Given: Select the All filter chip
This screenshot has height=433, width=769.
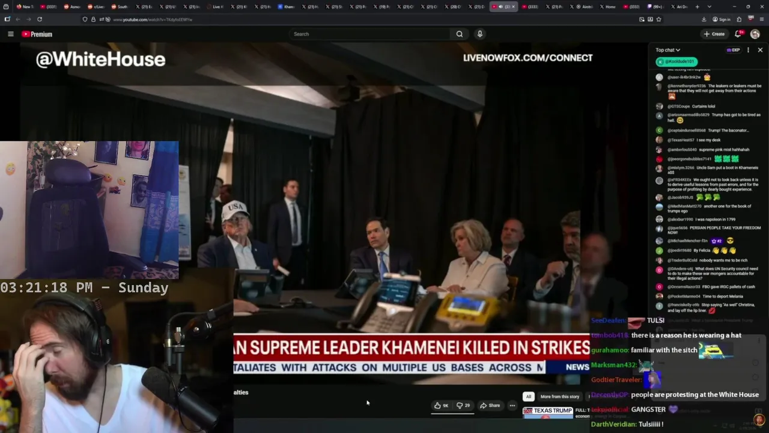Looking at the screenshot, I should (x=528, y=396).
